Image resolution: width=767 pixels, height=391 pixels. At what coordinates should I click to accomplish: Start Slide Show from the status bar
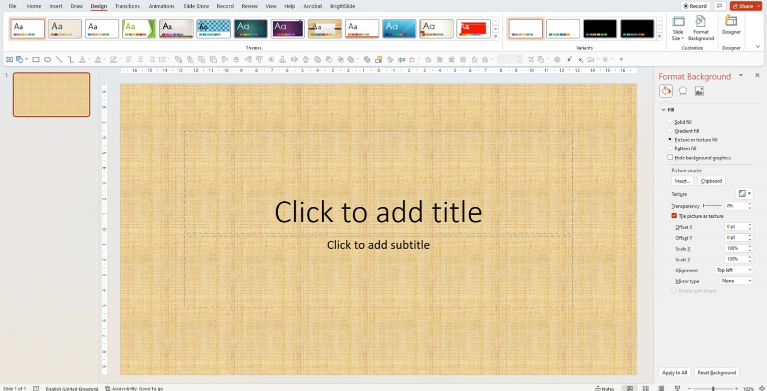coord(677,388)
